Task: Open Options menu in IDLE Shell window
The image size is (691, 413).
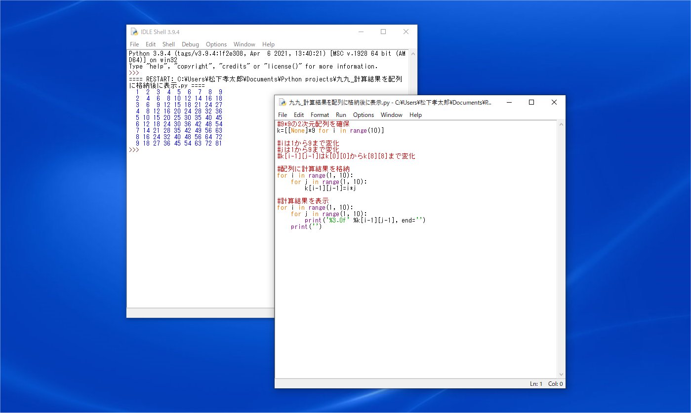Action: pos(216,44)
